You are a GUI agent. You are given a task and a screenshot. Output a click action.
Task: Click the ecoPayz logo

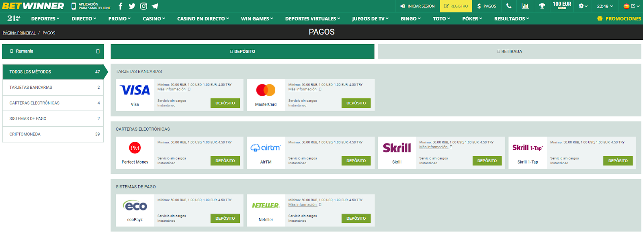pyautogui.click(x=135, y=205)
